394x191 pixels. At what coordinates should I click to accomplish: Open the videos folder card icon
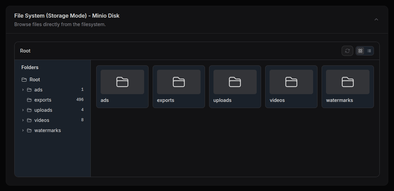(x=291, y=82)
